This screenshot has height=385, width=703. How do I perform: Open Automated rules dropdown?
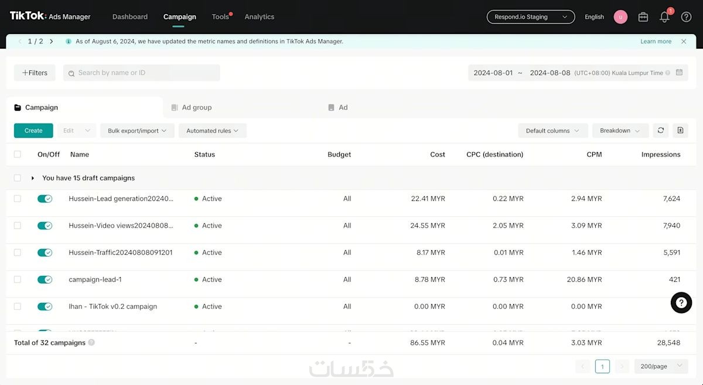coord(213,131)
